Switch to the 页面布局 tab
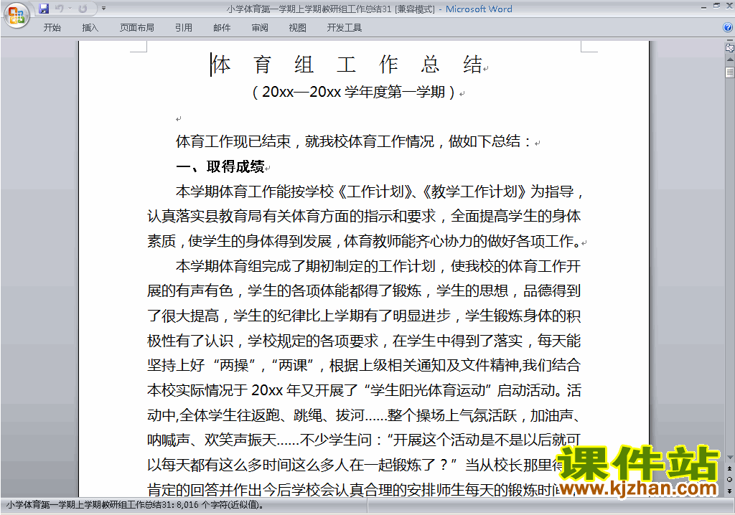The image size is (735, 515). coord(137,28)
